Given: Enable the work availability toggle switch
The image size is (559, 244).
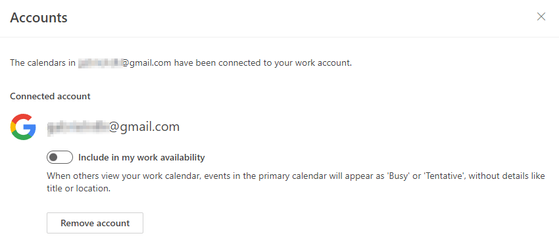Looking at the screenshot, I should coord(60,157).
